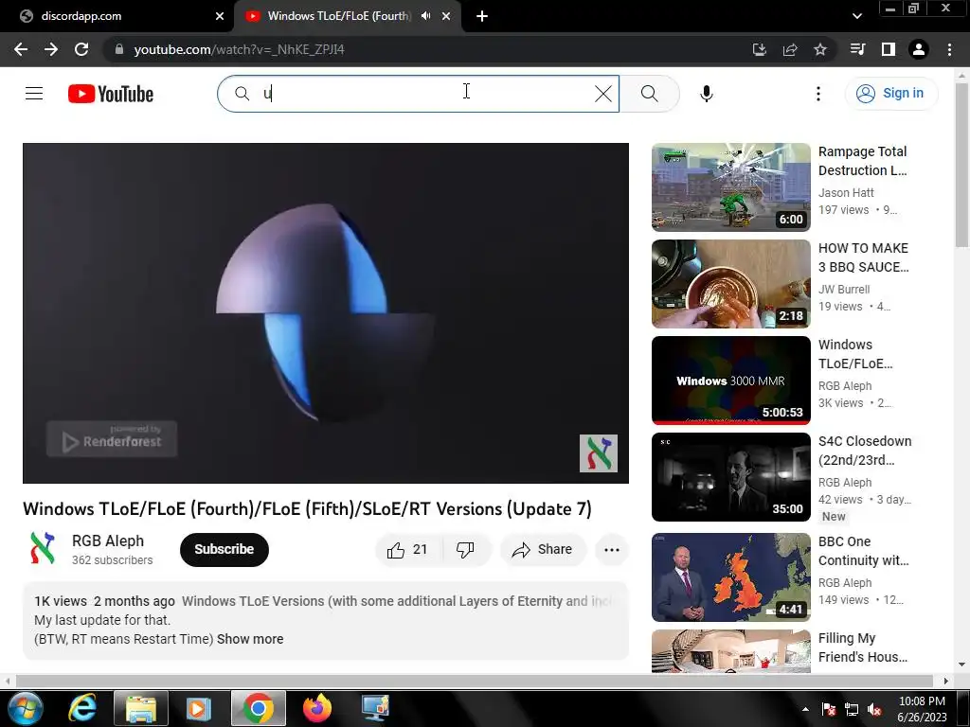Click scrollbar down arrow
The image size is (970, 727).
click(x=961, y=665)
